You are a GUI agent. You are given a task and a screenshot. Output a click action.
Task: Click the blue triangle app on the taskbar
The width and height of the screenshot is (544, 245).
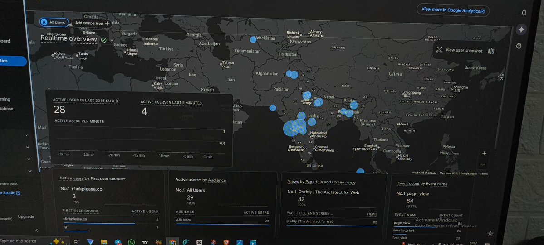pos(90,242)
